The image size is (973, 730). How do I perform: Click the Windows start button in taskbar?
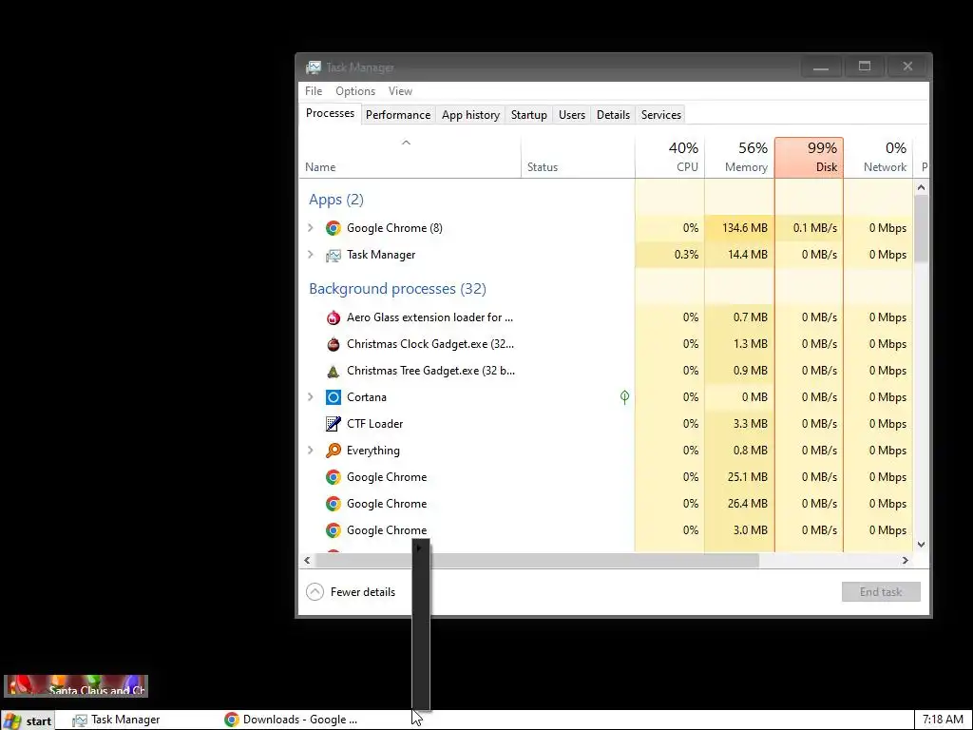tap(28, 720)
